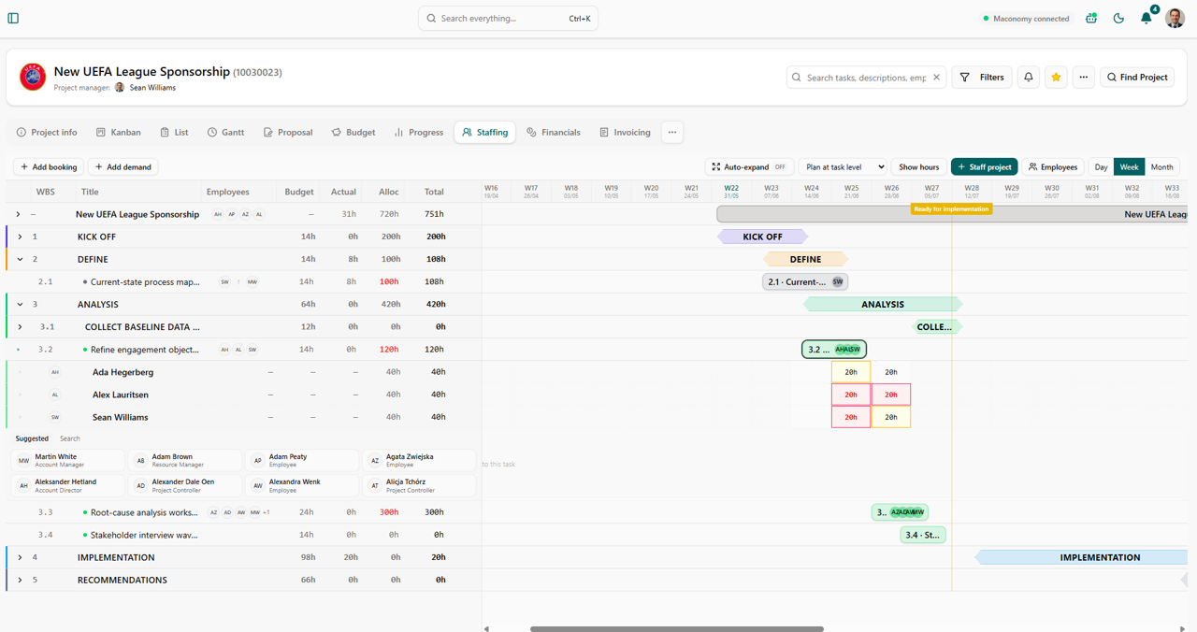
Task: Expand the KICK OFF phase
Action: pos(20,237)
